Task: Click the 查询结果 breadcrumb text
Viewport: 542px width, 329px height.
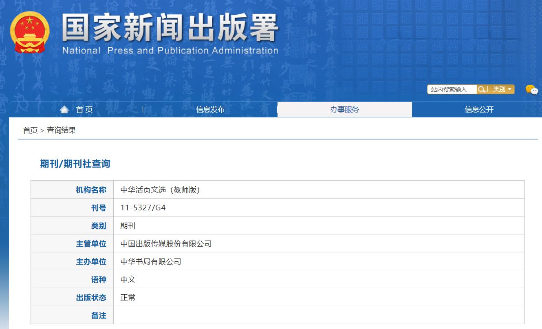Action: (62, 130)
